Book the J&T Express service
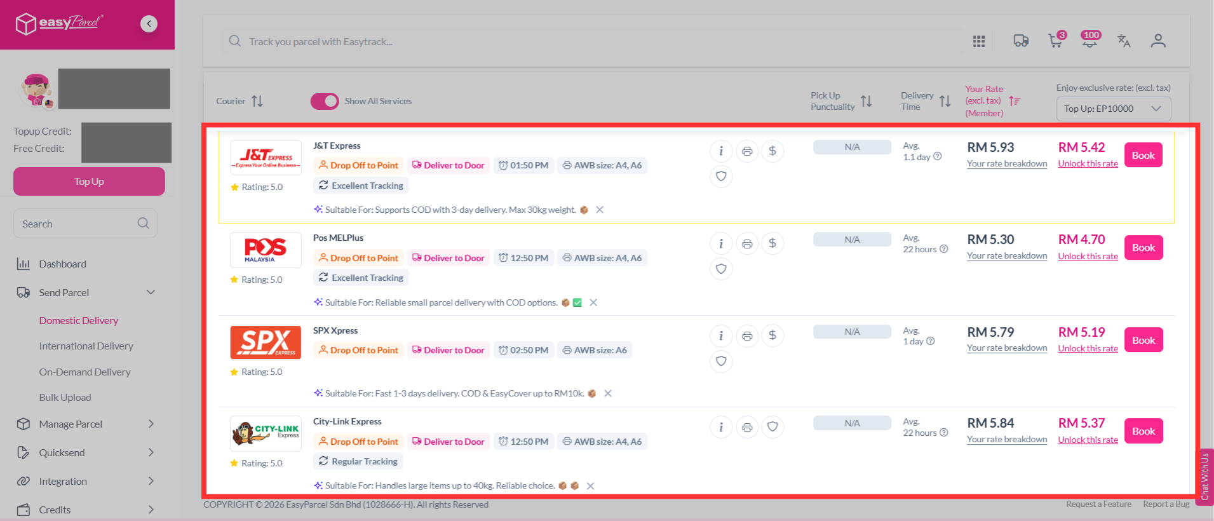Image resolution: width=1214 pixels, height=521 pixels. tap(1143, 155)
